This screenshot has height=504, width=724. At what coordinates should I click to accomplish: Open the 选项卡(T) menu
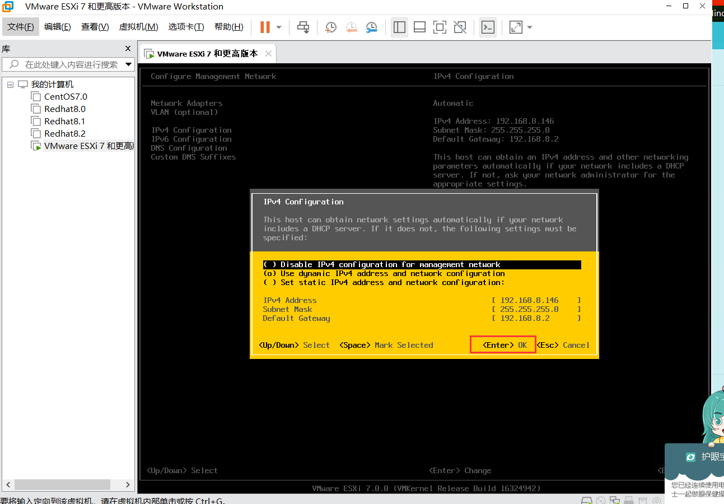186,27
